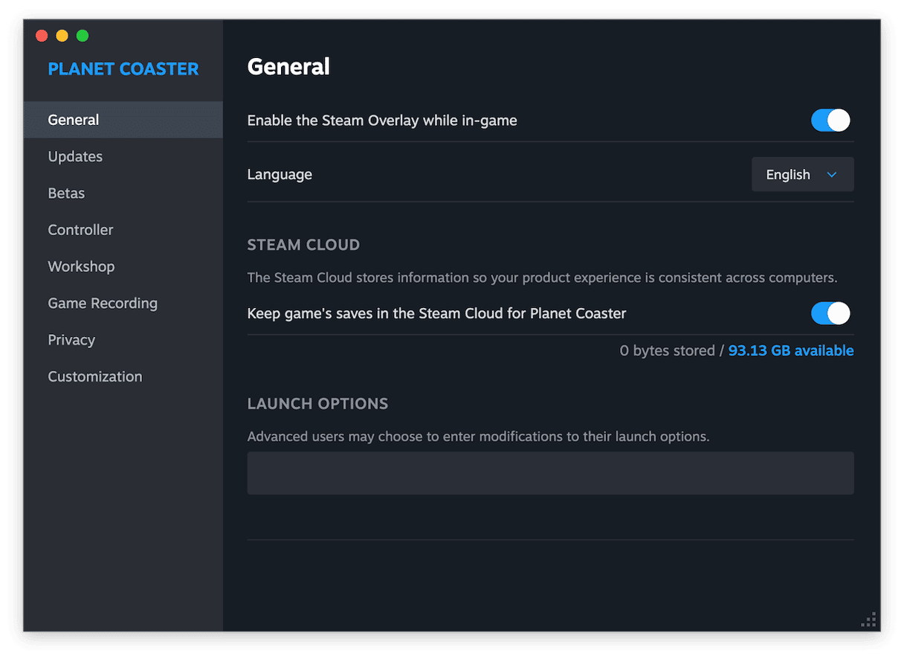Go to Controller settings
Image resolution: width=904 pixels, height=659 pixels.
point(80,230)
